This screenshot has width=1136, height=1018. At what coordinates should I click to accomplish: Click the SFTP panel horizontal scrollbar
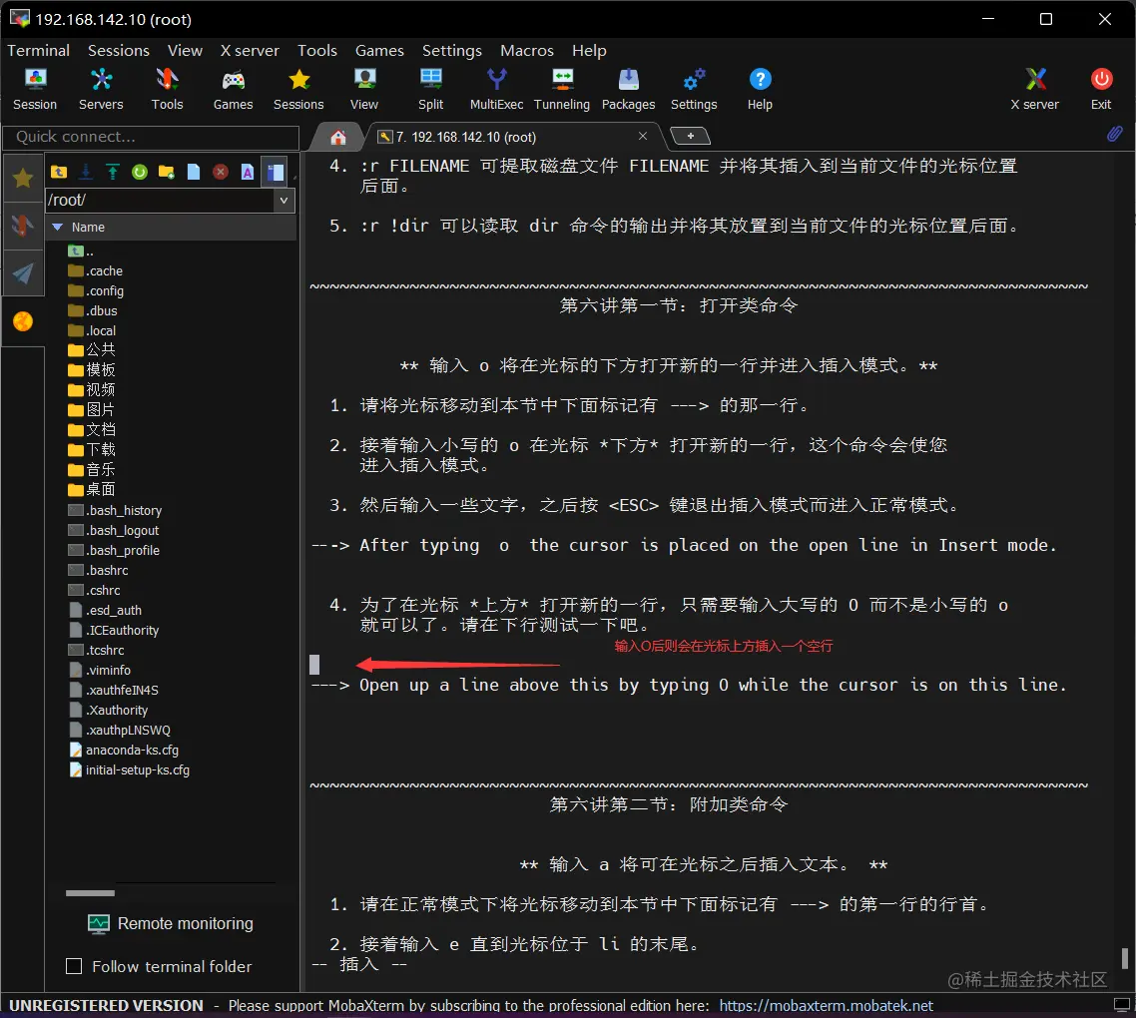click(91, 892)
